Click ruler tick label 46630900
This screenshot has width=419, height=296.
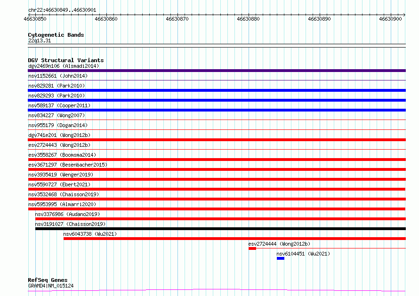(390, 19)
